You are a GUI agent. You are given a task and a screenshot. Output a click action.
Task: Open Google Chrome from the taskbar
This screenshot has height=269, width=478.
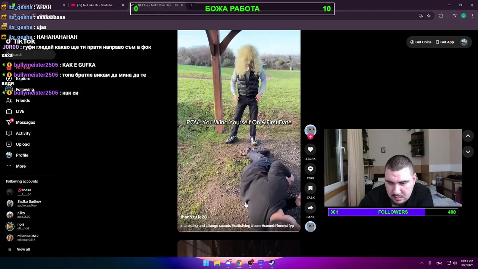coord(239,263)
